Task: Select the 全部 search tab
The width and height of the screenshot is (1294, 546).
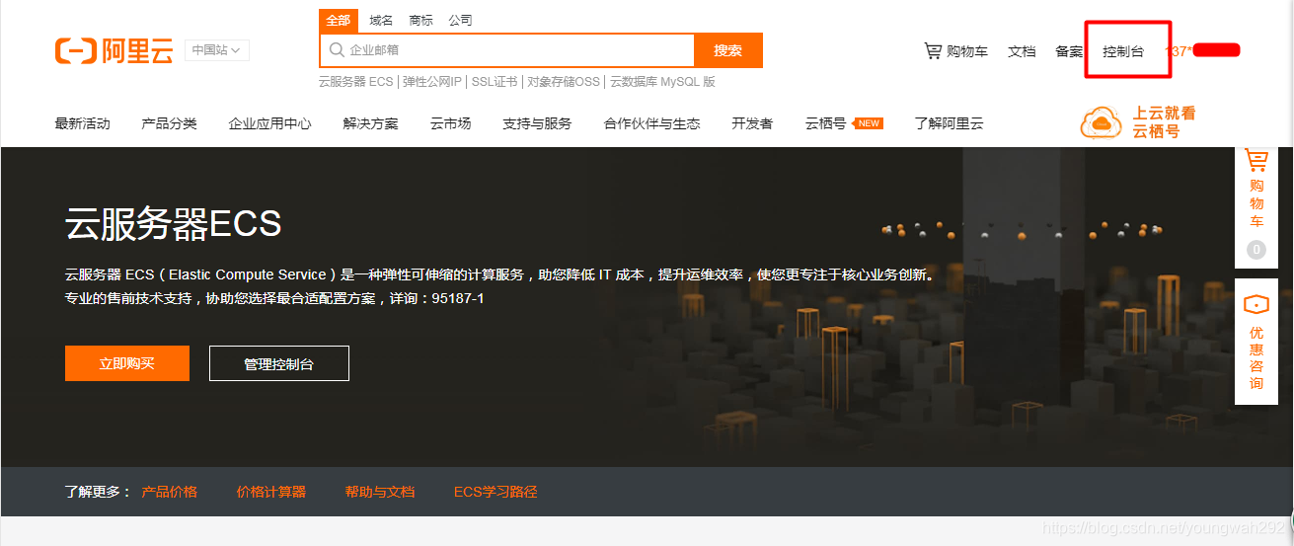Action: tap(338, 20)
